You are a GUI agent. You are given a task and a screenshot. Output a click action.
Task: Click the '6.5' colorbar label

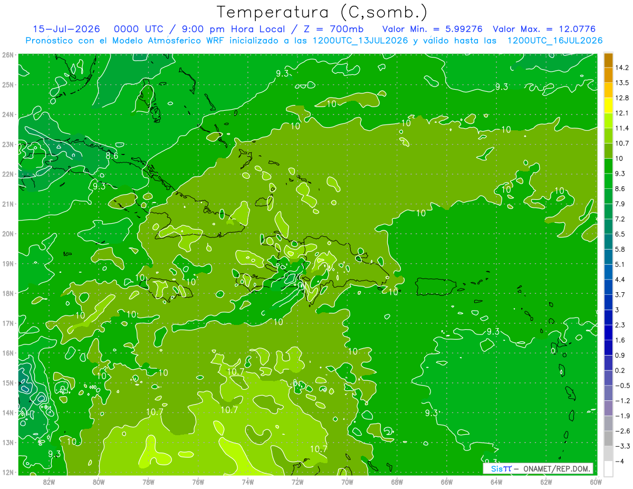coord(620,234)
